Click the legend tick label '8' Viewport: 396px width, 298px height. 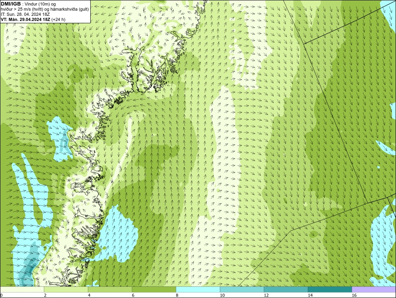(177, 295)
